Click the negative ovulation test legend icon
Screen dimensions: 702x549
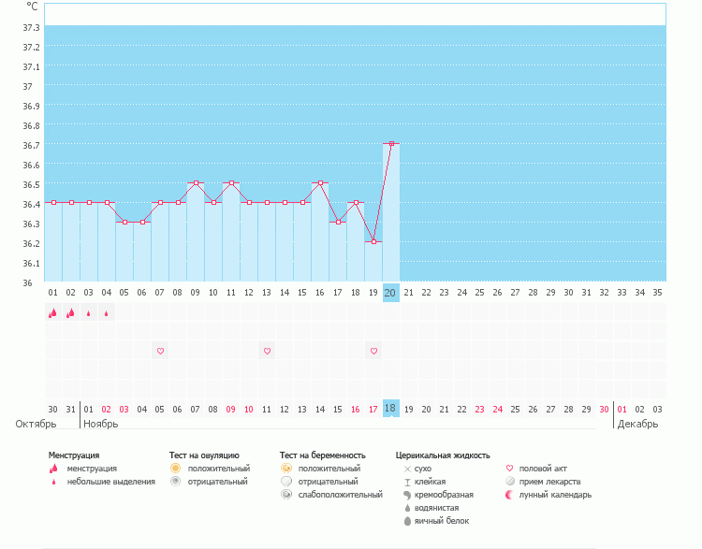[175, 481]
